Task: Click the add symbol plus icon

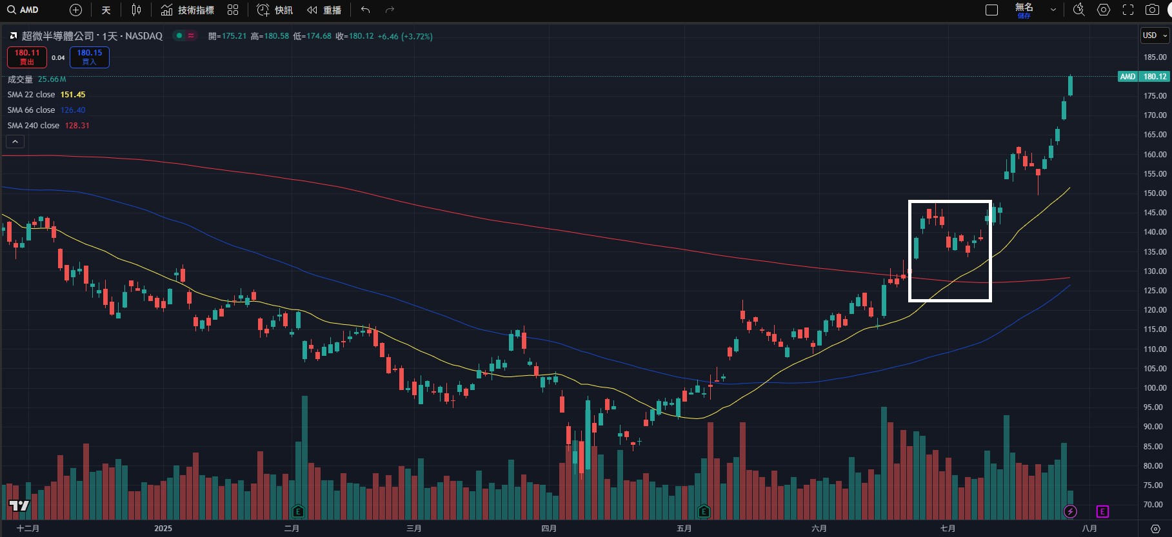Action: (75, 10)
